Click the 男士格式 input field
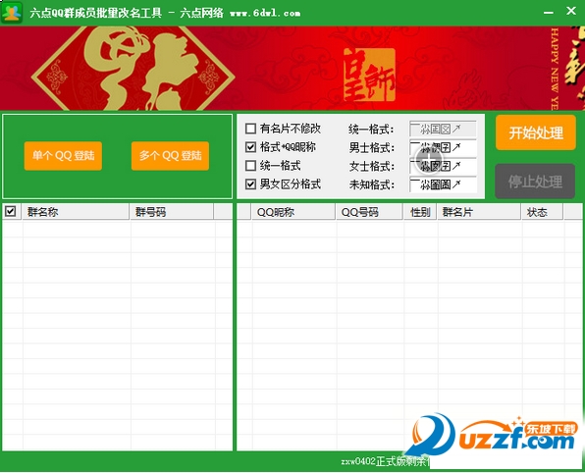Viewport: 585px width, 473px height. (x=443, y=148)
